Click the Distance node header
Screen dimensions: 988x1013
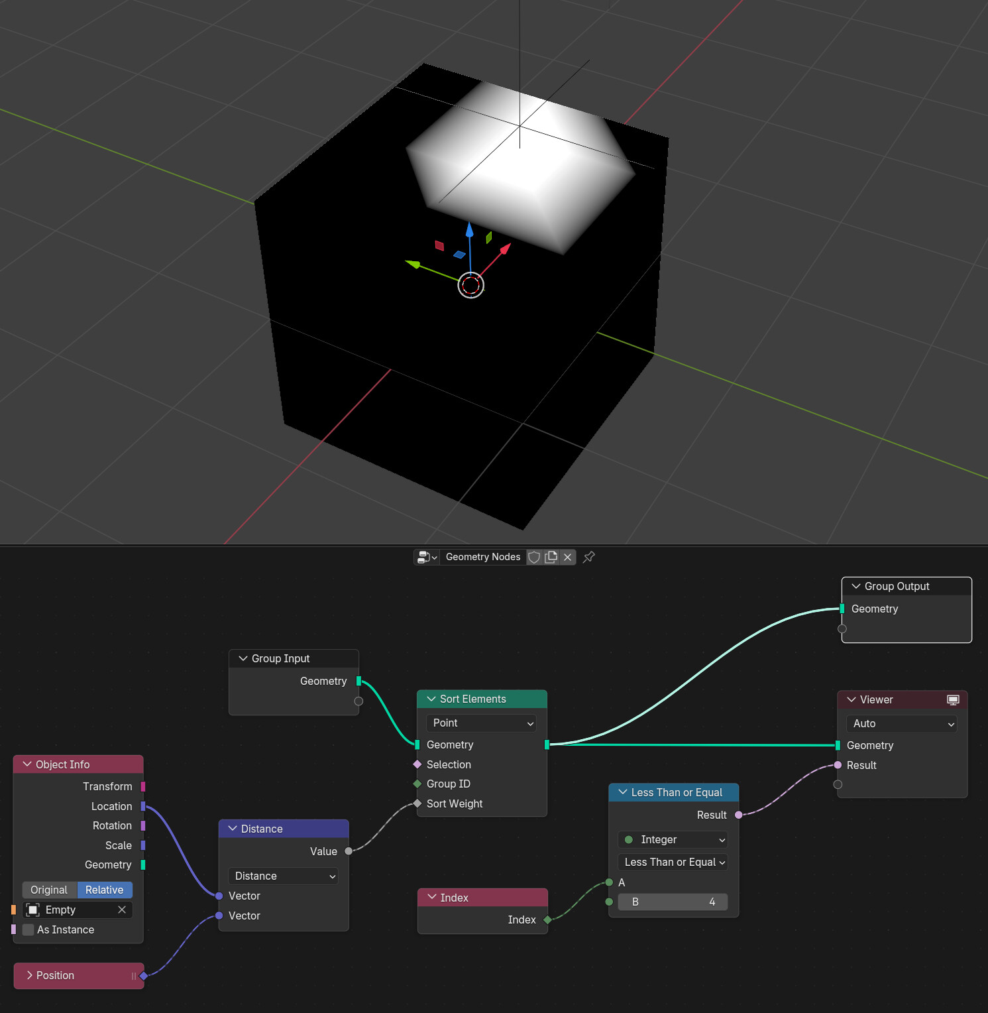(x=284, y=829)
